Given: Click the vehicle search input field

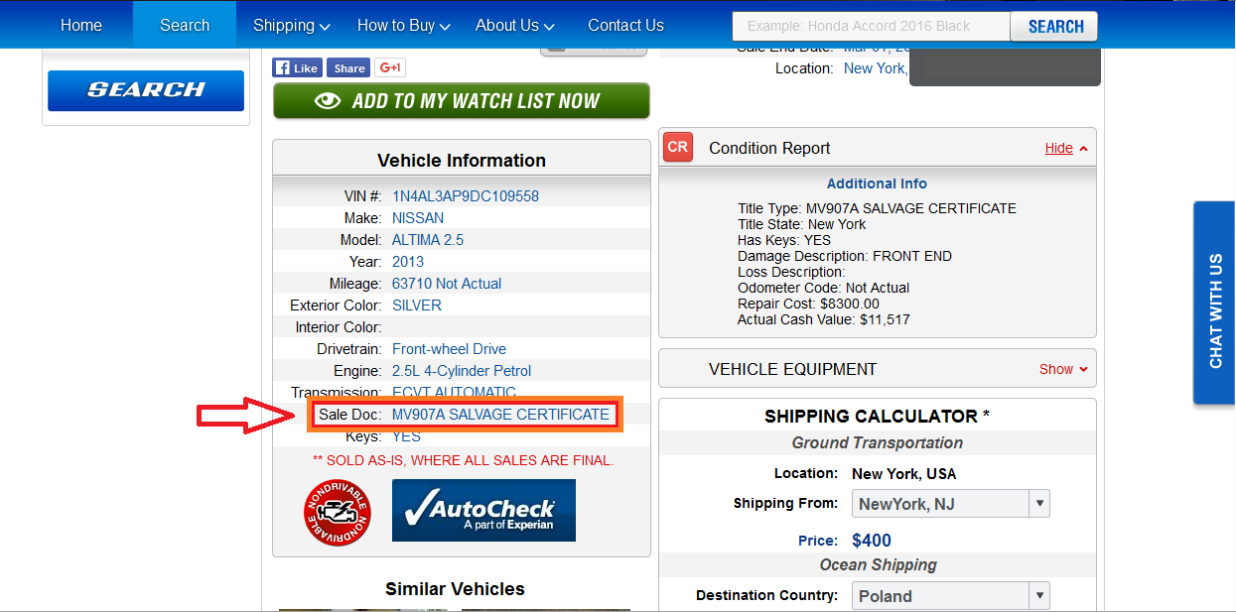Looking at the screenshot, I should pos(871,26).
